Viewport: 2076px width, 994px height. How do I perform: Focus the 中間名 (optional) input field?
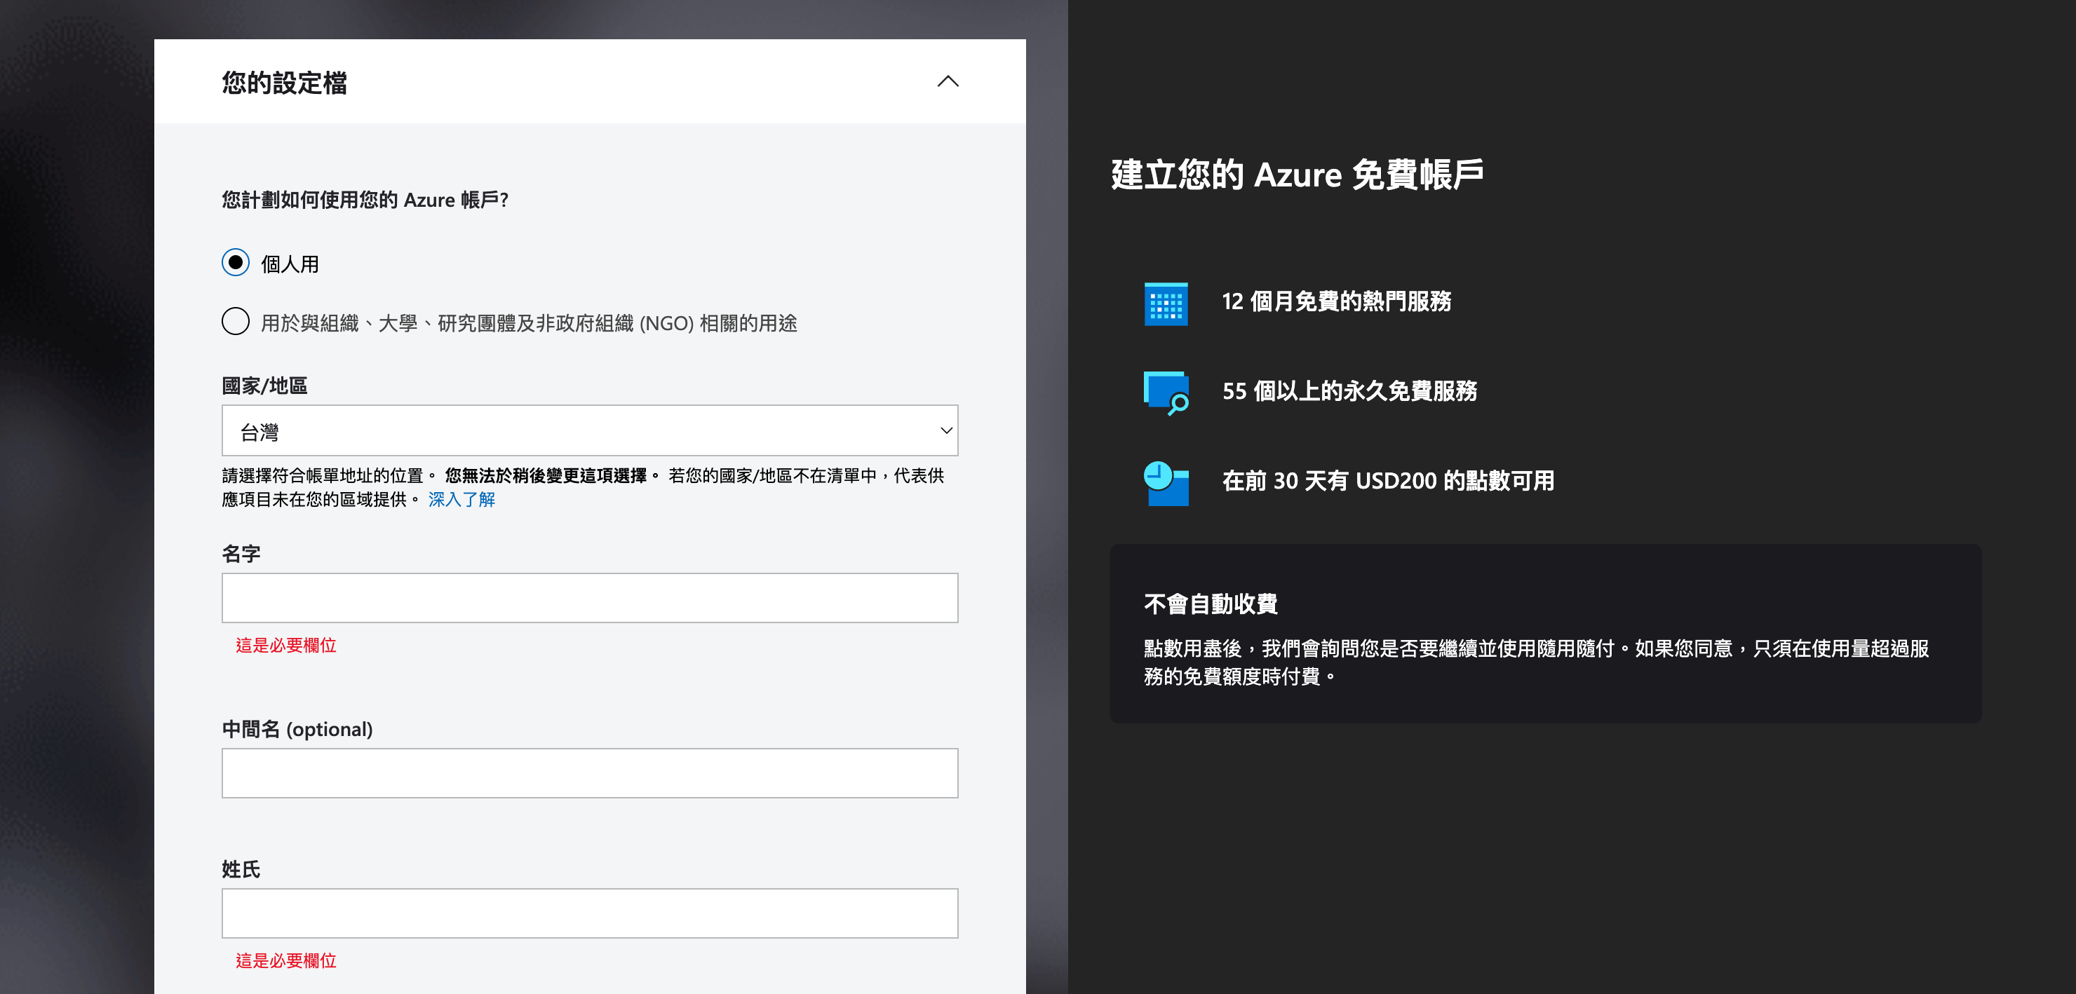(x=588, y=773)
